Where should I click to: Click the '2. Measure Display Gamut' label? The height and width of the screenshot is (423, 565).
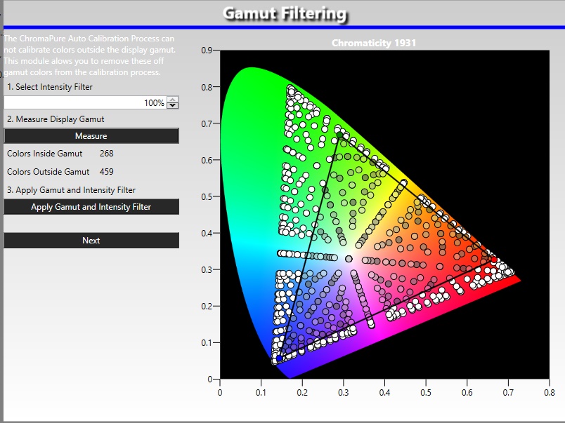[57, 119]
